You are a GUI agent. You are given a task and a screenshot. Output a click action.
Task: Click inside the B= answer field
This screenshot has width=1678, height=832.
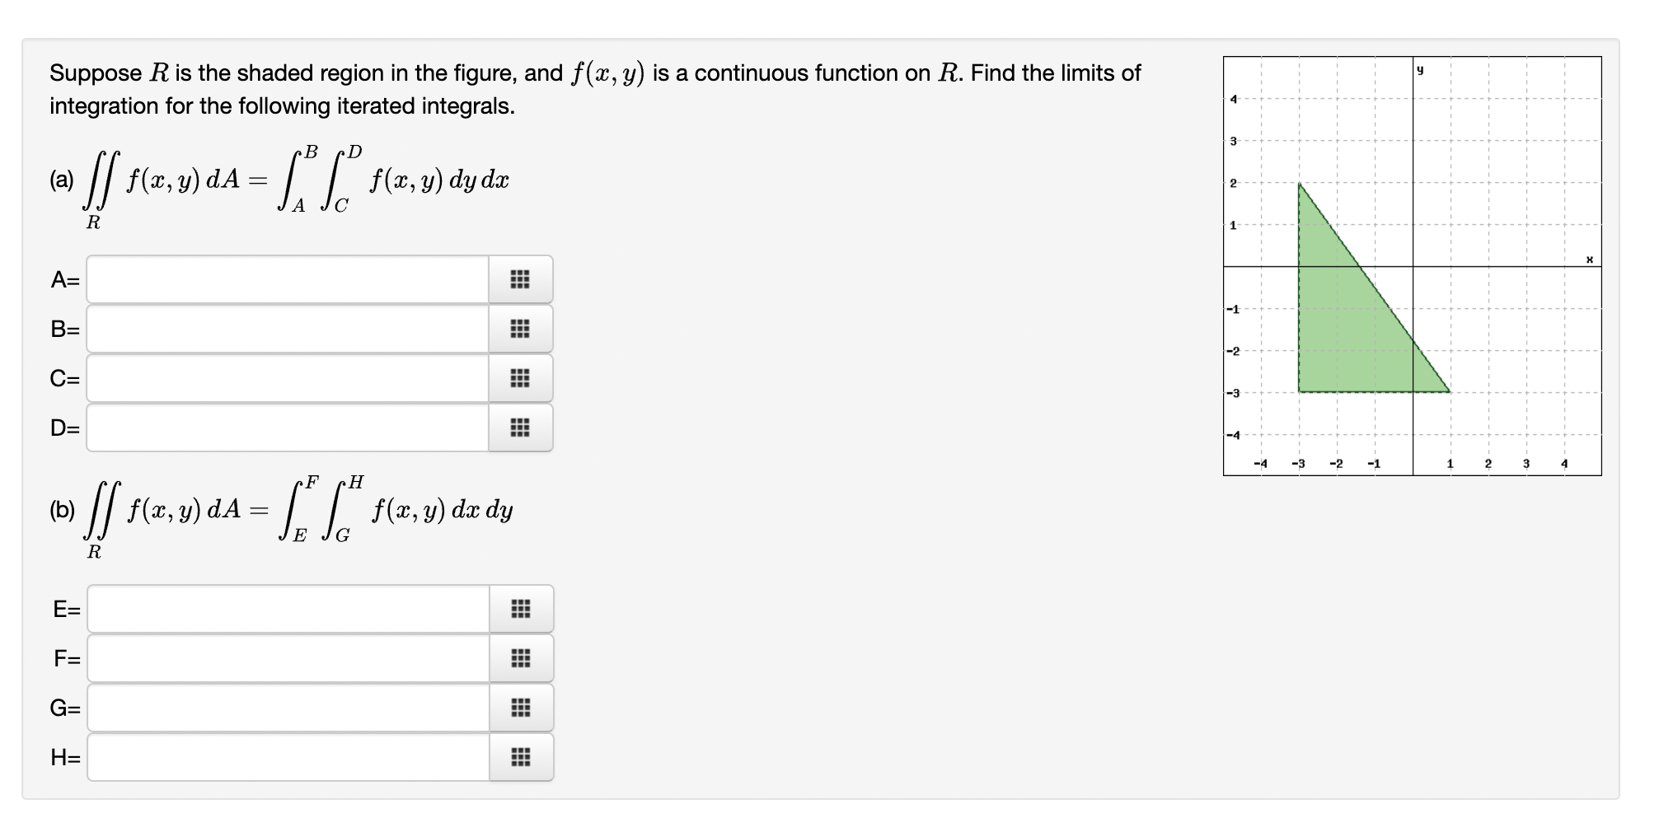pos(288,330)
